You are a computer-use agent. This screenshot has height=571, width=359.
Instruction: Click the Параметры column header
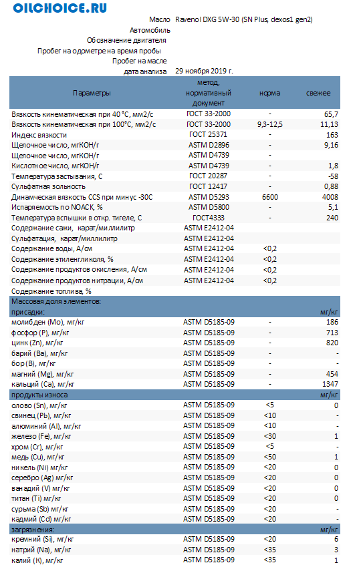[x=92, y=93]
